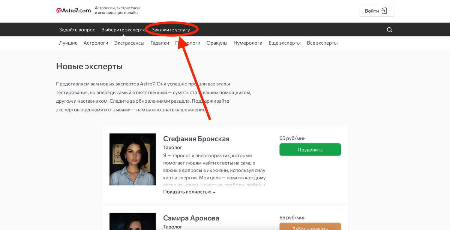Select the Выберите эксперта menu item
Image resolution: width=450 pixels, height=230 pixels.
[x=123, y=30]
